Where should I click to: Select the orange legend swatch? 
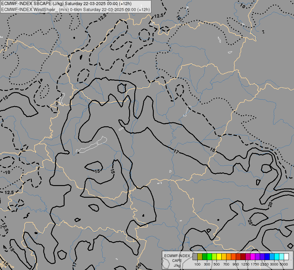[x=229, y=256]
